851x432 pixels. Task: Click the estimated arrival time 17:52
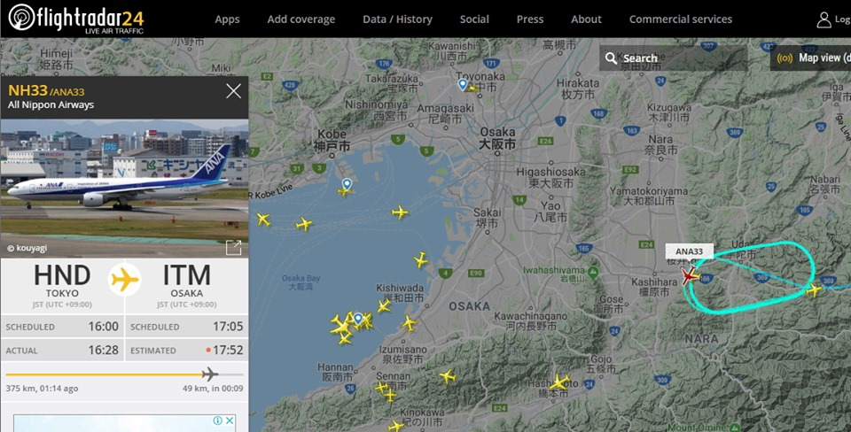coord(228,351)
